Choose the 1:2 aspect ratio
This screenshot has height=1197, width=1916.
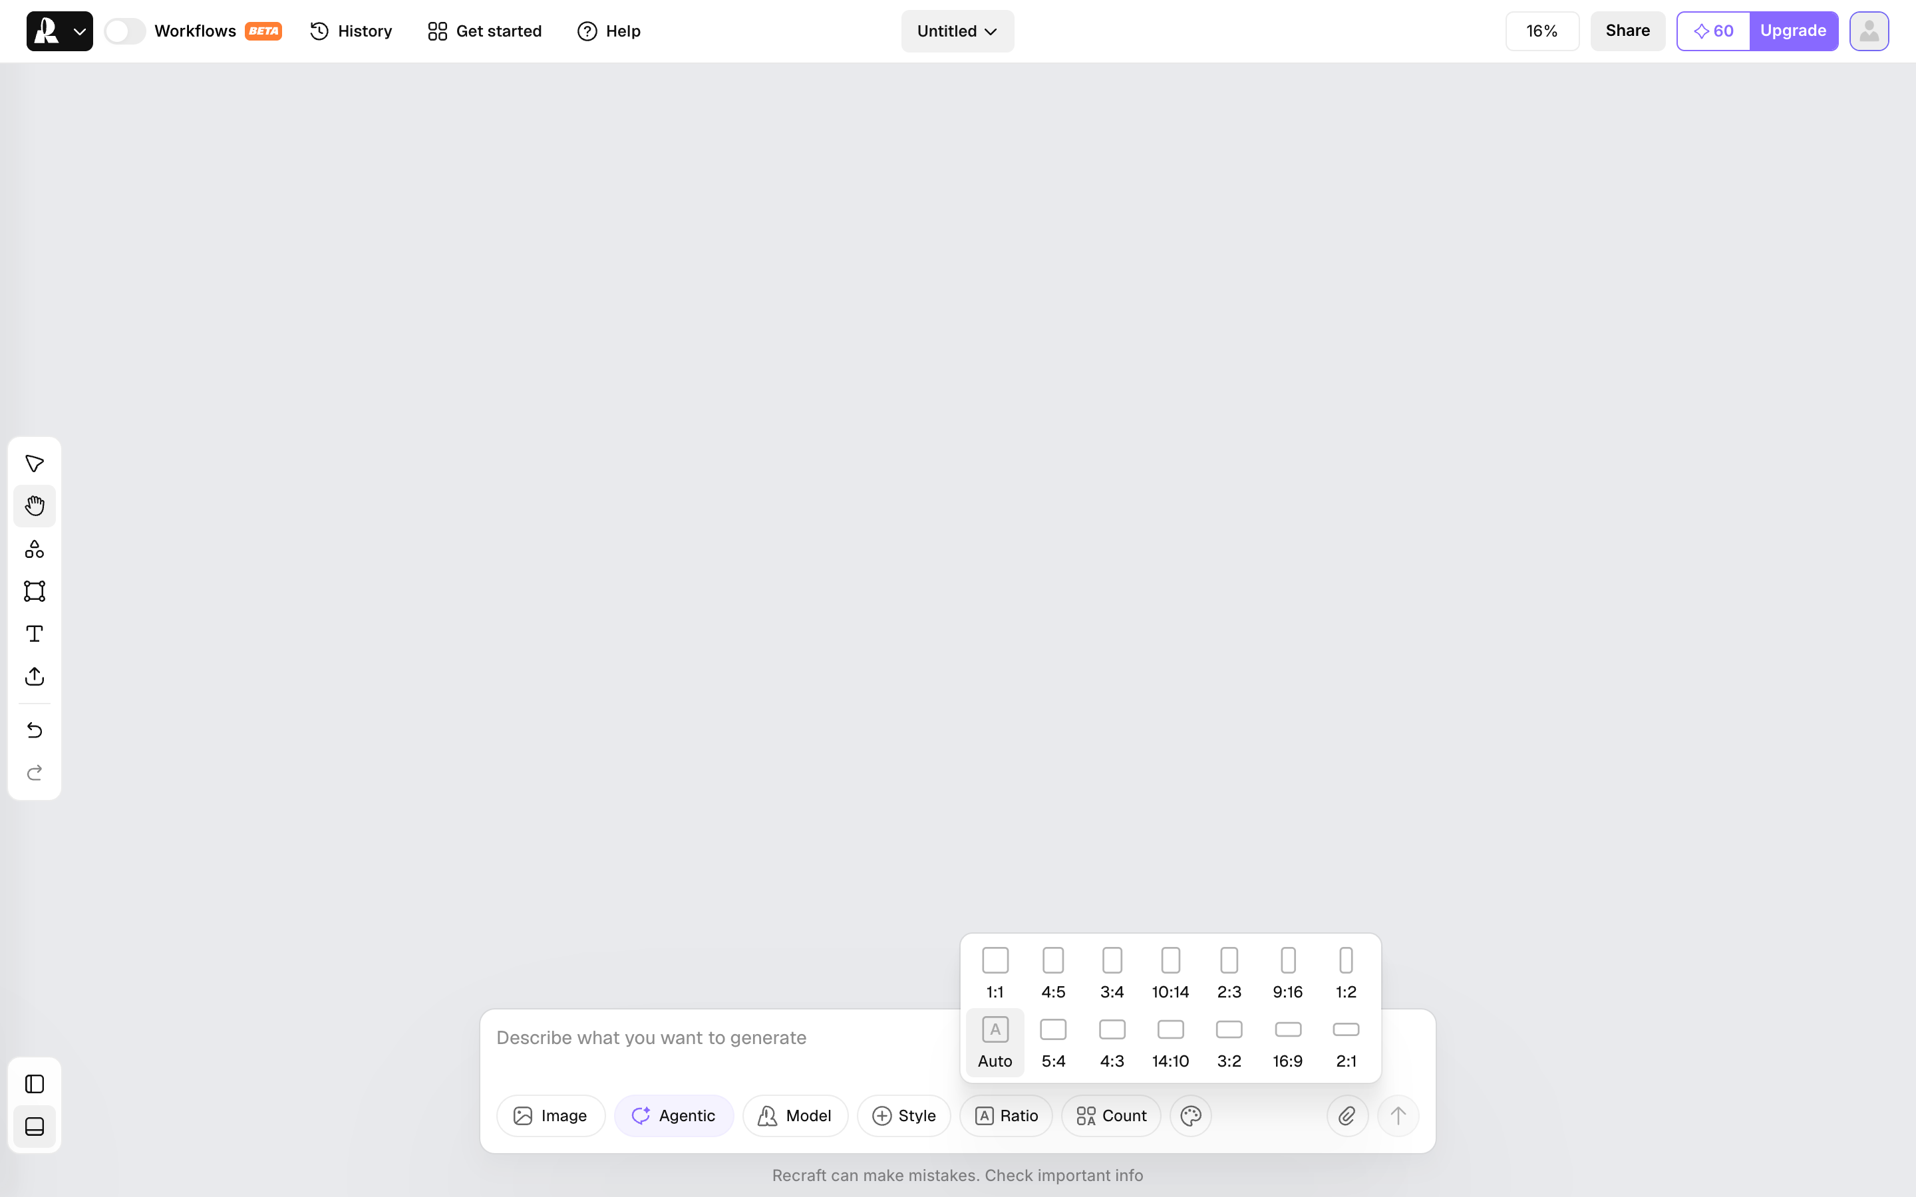[x=1346, y=973]
